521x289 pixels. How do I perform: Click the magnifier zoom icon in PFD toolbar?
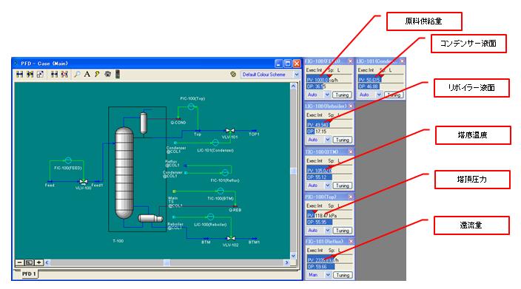77,75
